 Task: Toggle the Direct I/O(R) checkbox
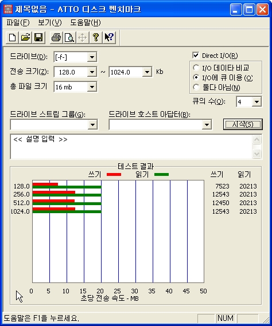pos(196,56)
